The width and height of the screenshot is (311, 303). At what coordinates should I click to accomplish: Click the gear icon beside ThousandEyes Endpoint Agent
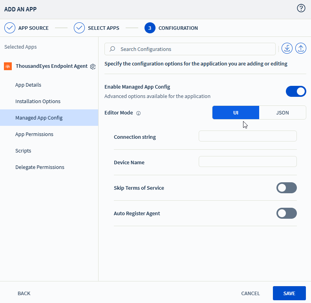(93, 67)
